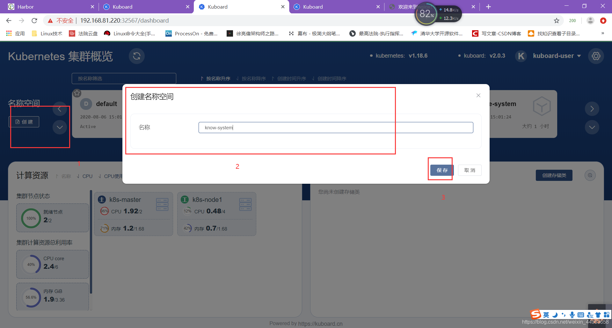Image resolution: width=612 pixels, height=328 pixels.
Task: Open the kuboard-user dropdown menu
Action: pyautogui.click(x=557, y=56)
